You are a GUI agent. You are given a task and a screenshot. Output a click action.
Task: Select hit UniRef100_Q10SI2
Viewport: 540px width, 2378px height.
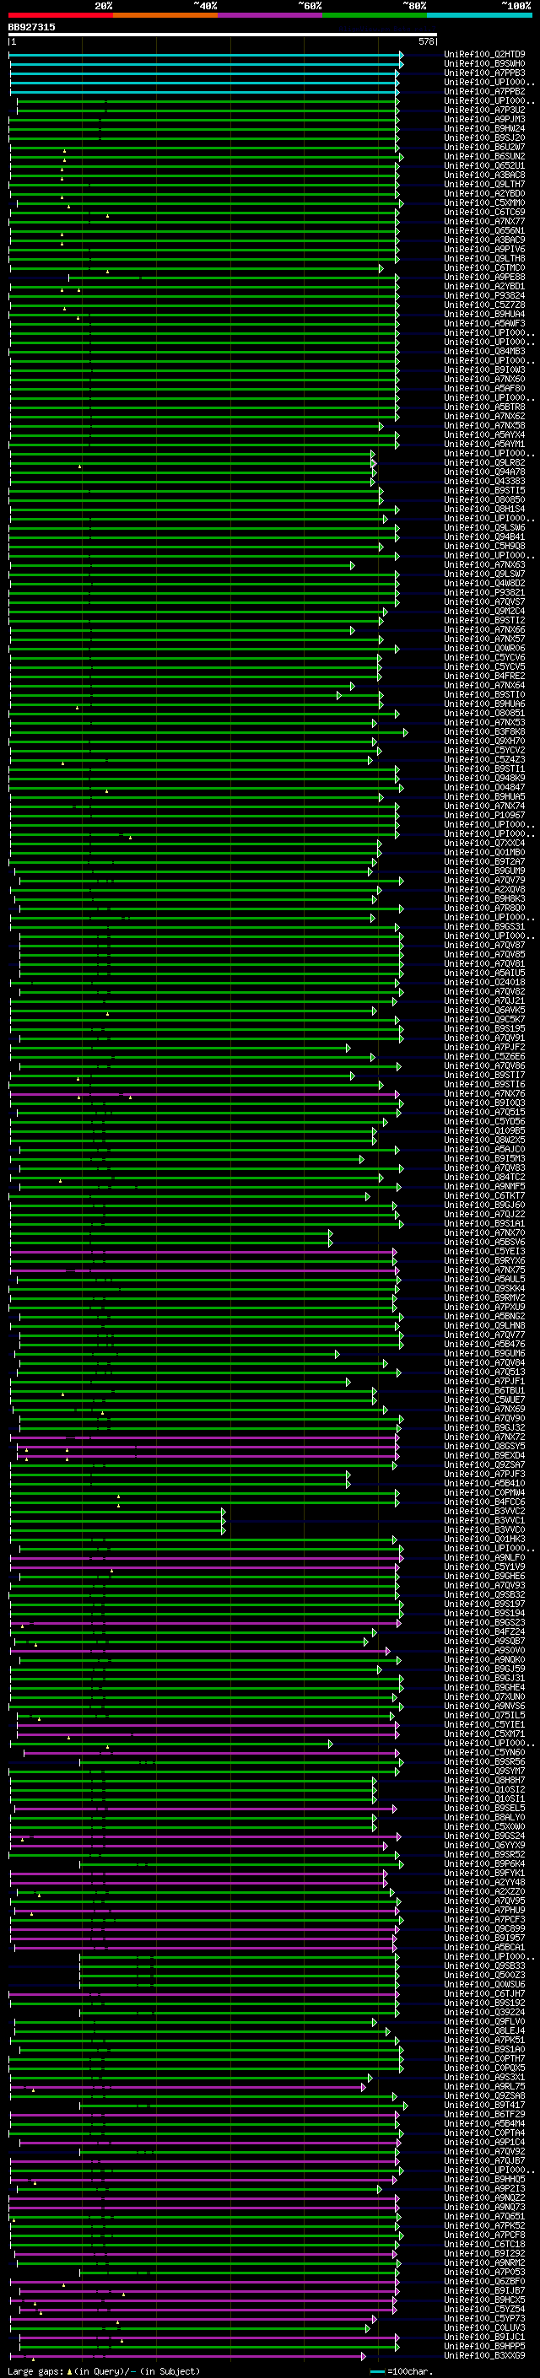tap(484, 1789)
